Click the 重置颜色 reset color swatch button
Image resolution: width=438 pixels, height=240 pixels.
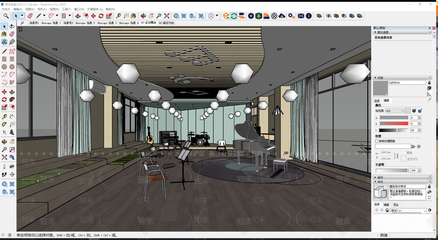coord(404,159)
